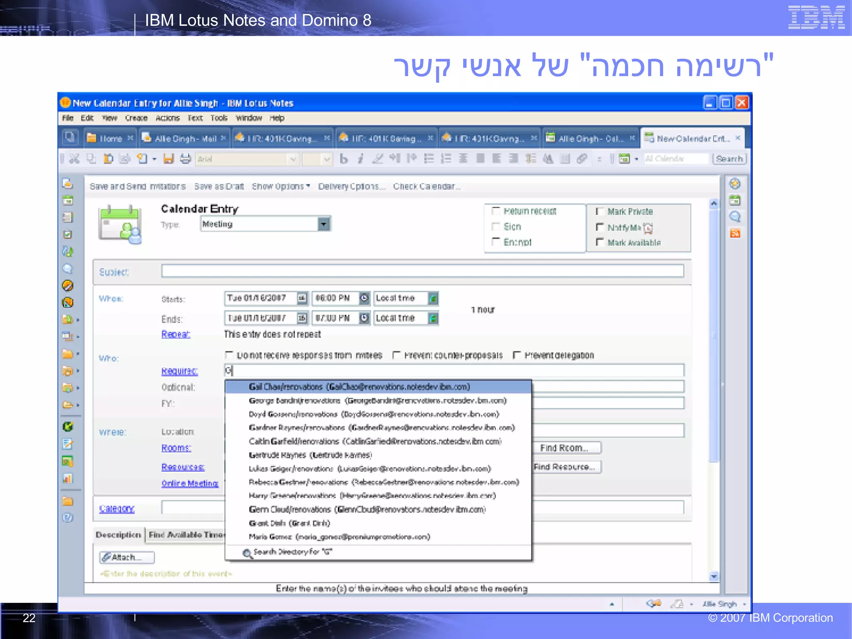Click the attachment paperclip toolbar icon

click(x=582, y=159)
